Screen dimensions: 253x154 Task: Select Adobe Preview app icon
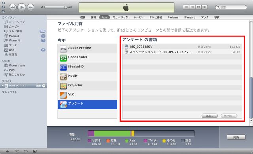coord(63,49)
